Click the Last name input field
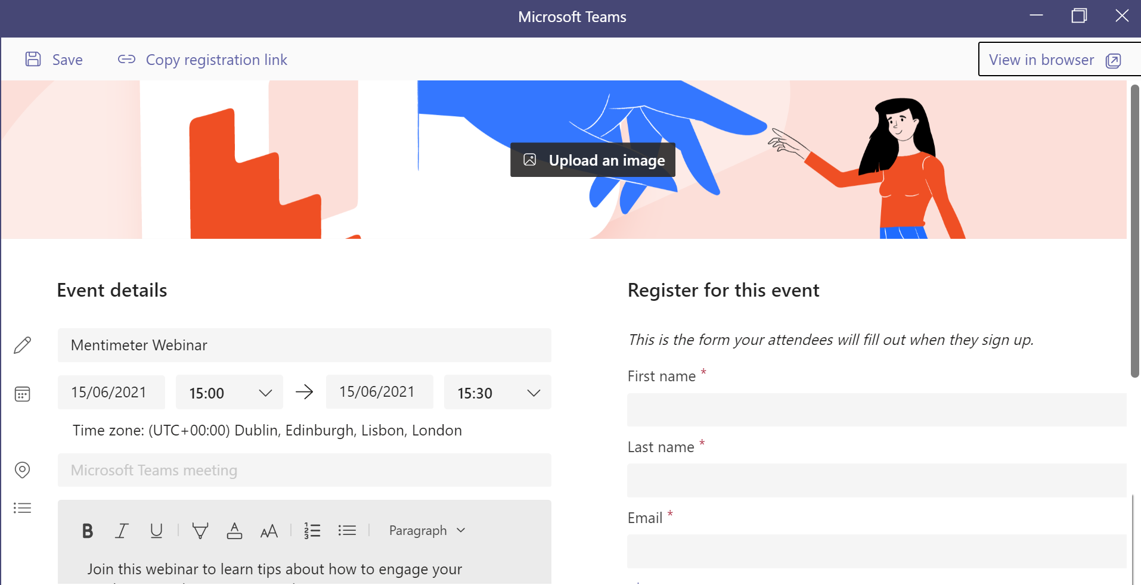 [x=877, y=480]
